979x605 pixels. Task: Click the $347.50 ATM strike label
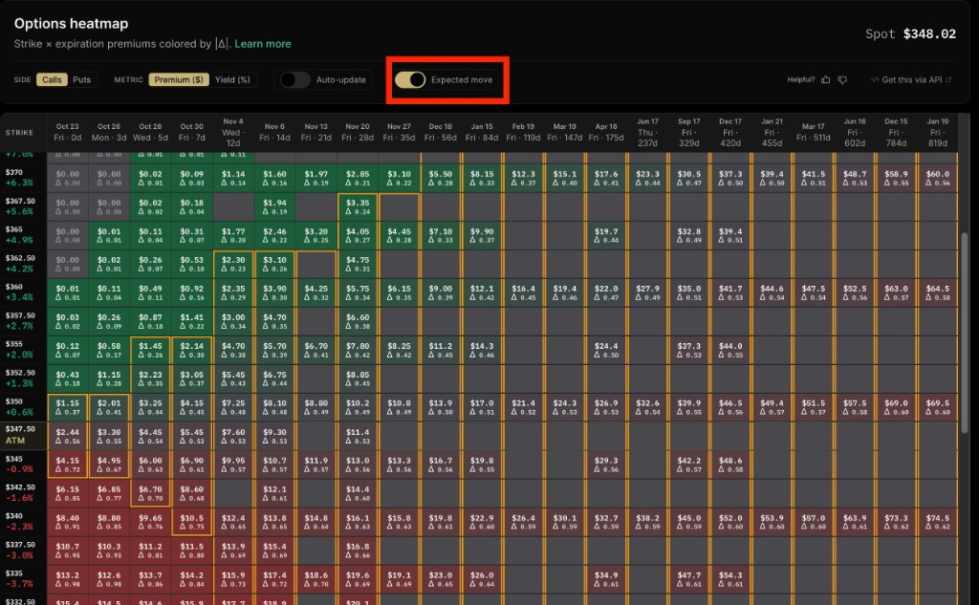(x=23, y=435)
